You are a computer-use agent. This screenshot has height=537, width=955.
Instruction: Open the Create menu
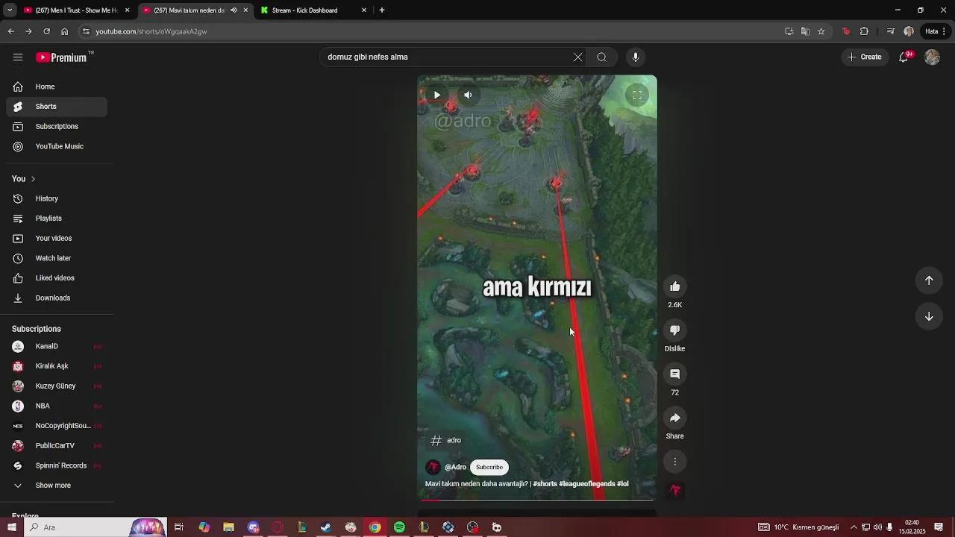(x=865, y=57)
